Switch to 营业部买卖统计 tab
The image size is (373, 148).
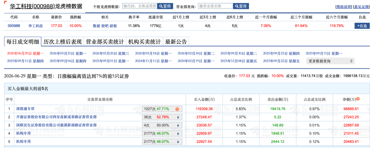tap(105, 42)
